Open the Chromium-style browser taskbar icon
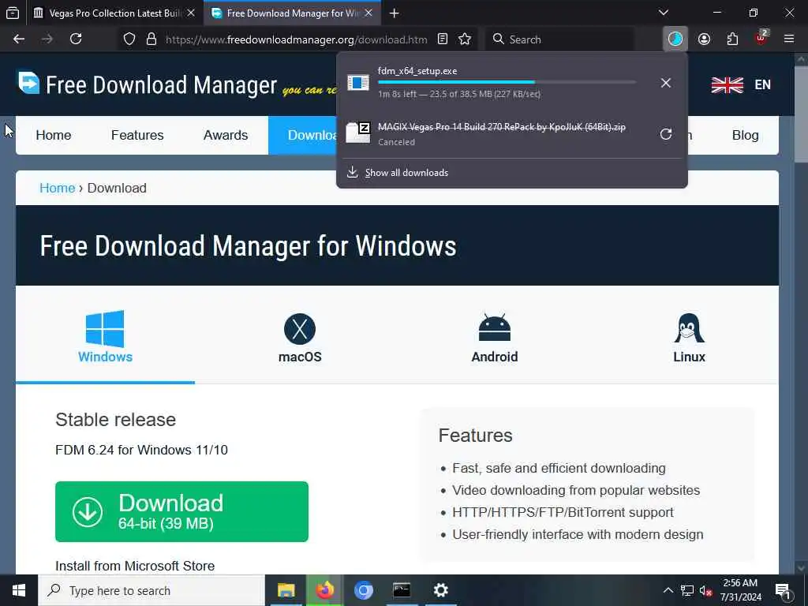The width and height of the screenshot is (808, 606). pos(363,590)
